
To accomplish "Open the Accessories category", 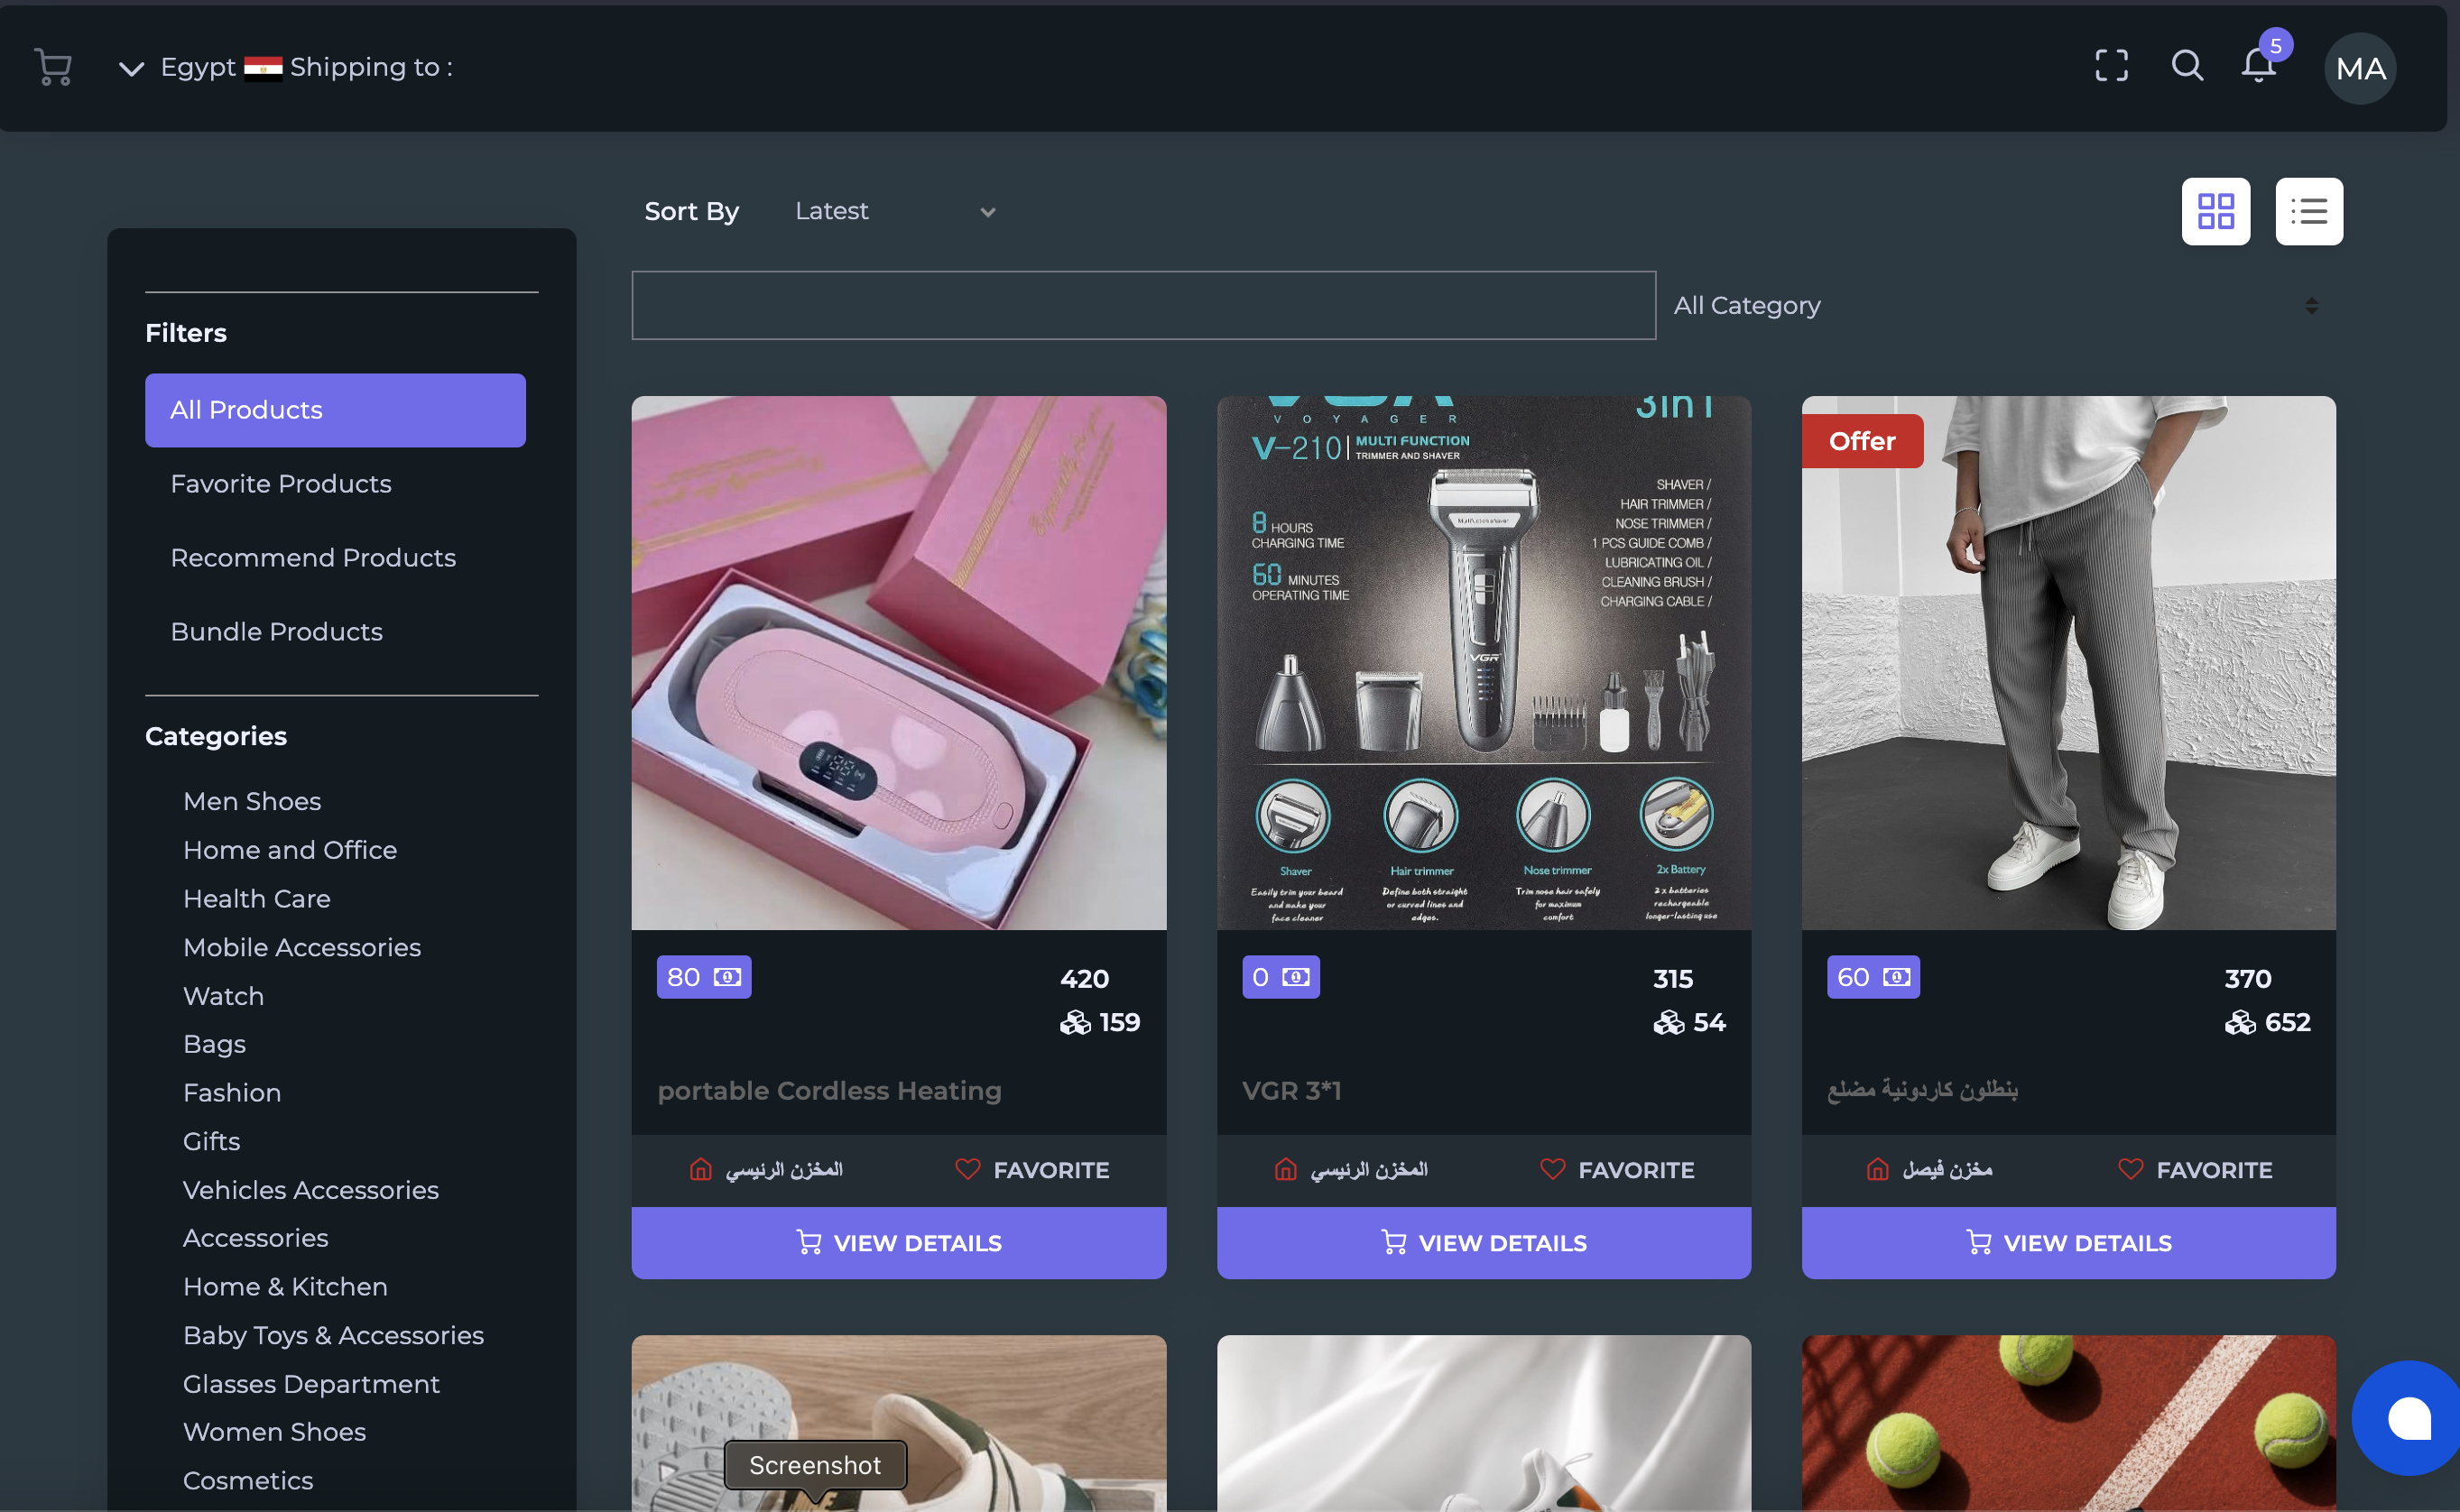I will point(256,1238).
